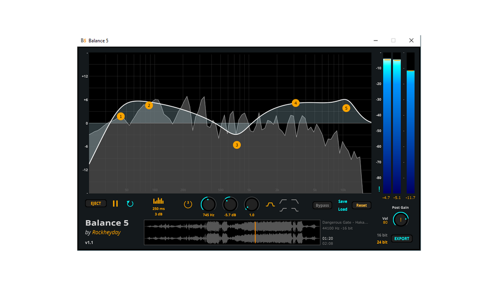502x282 pixels.
Task: Reset the EQ with Reset button
Action: (x=362, y=205)
